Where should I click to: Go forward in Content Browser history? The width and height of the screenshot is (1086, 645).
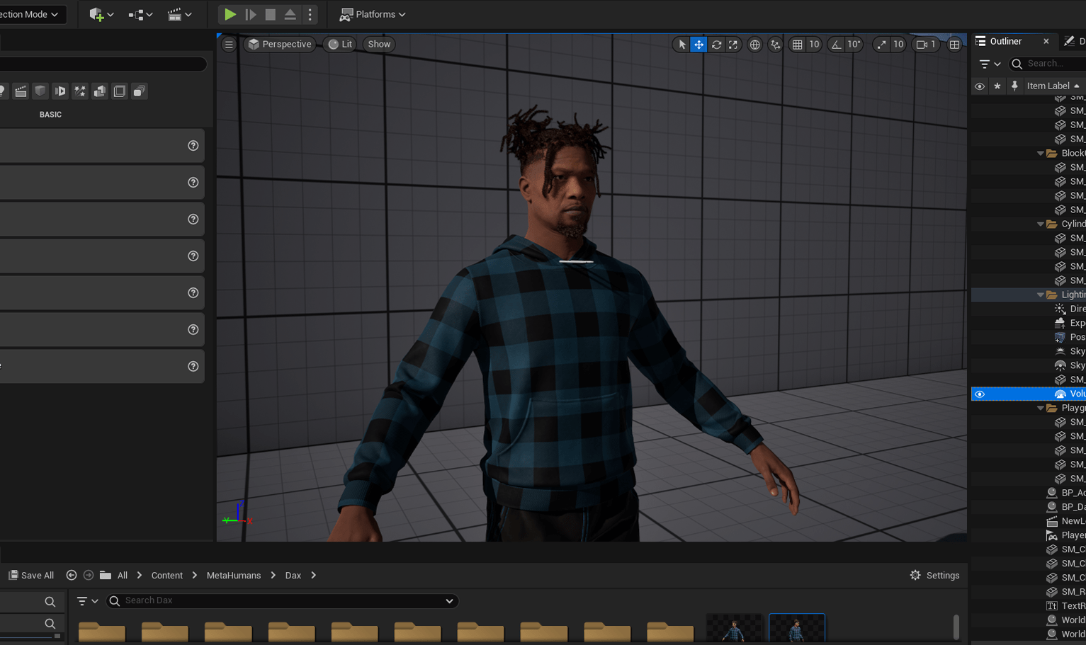89,576
